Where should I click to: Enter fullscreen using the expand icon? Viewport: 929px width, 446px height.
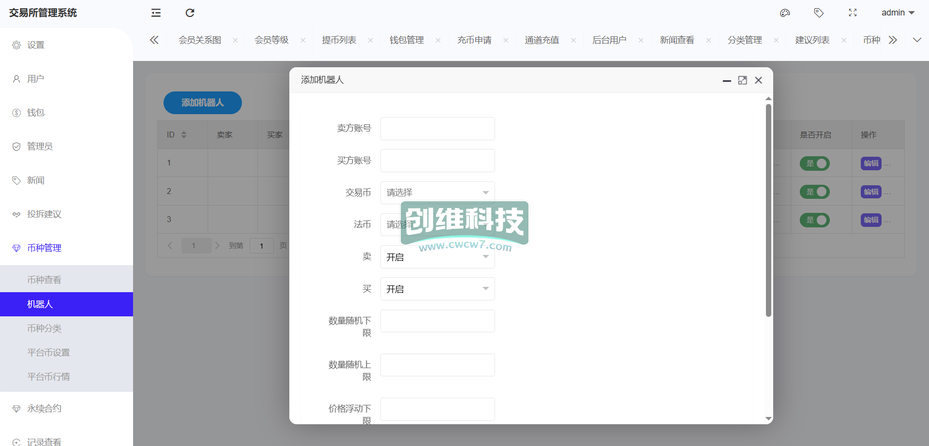point(853,13)
